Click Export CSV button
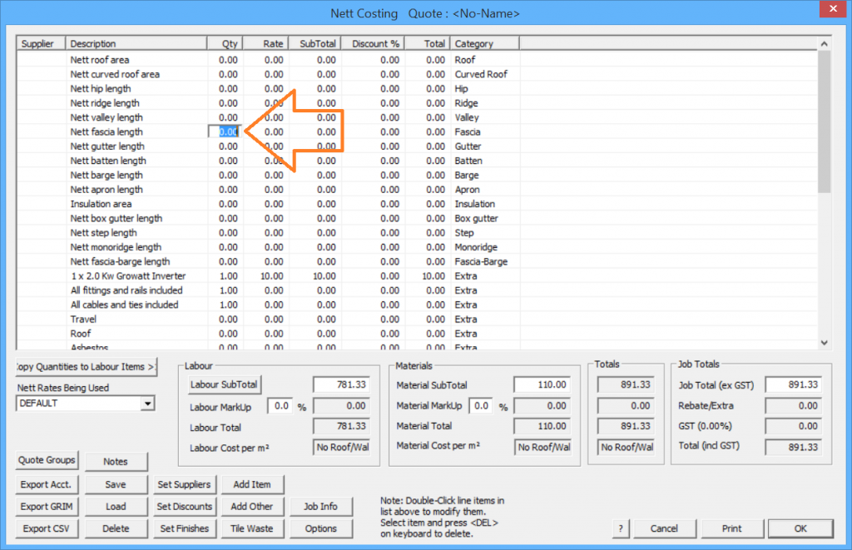This screenshot has height=550, width=852. pyautogui.click(x=47, y=528)
